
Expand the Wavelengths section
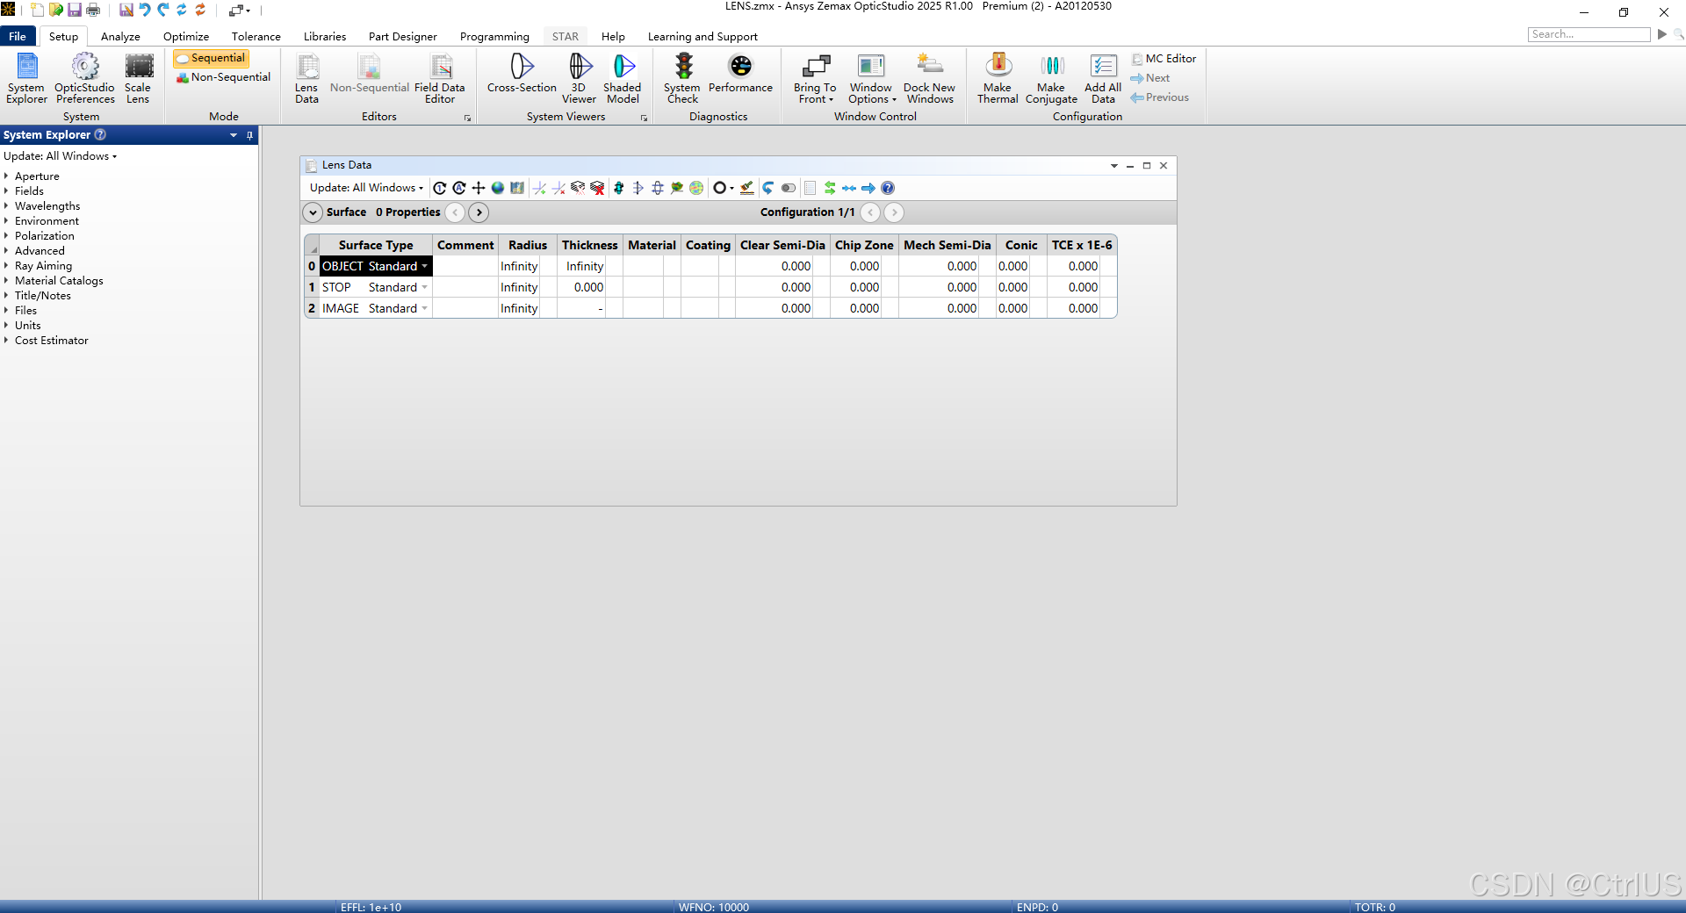coord(6,206)
